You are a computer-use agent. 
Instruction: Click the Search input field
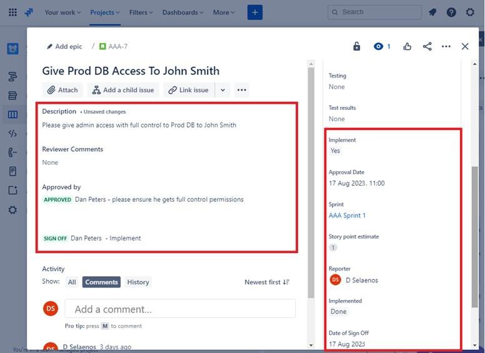374,12
